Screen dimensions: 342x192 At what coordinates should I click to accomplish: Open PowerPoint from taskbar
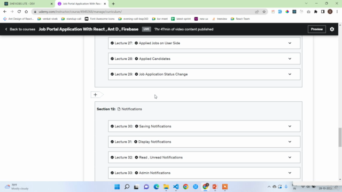click(215, 187)
